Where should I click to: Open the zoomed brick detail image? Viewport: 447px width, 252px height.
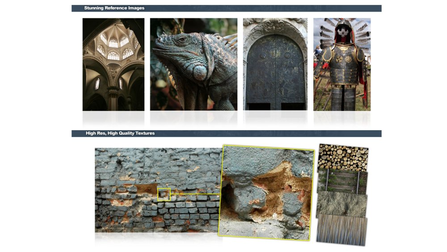pyautogui.click(x=266, y=193)
